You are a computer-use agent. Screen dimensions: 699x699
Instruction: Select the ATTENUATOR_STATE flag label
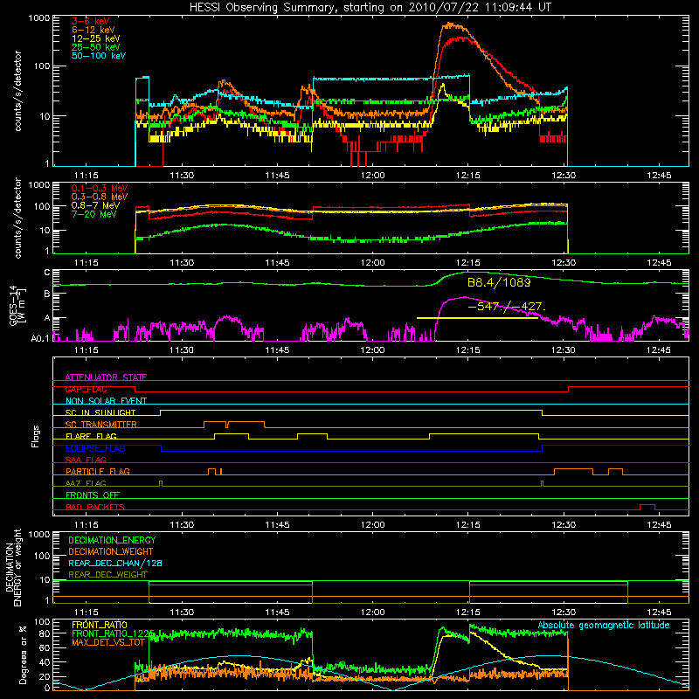[106, 377]
